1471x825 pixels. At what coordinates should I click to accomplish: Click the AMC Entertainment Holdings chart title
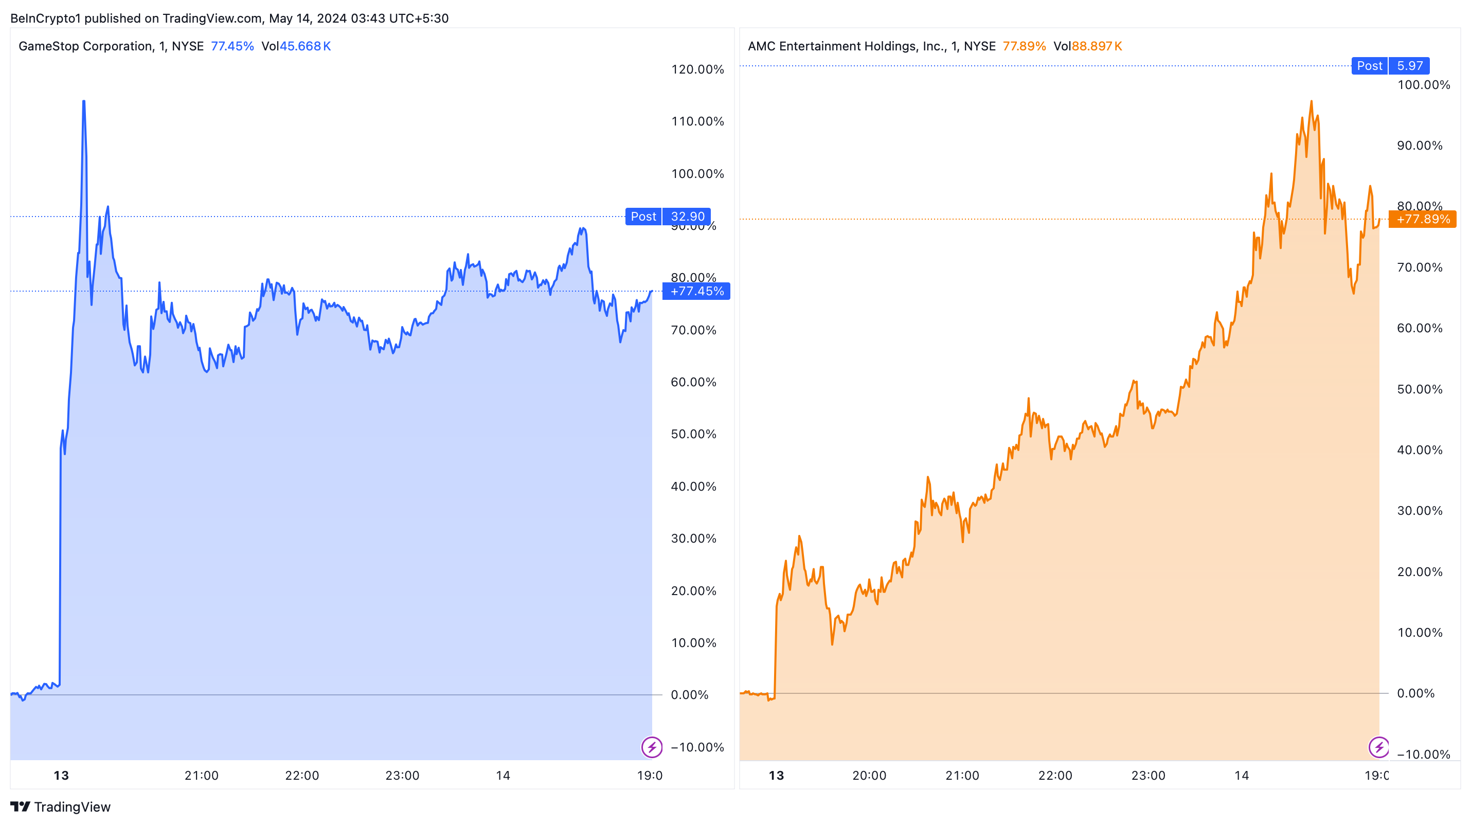871,46
